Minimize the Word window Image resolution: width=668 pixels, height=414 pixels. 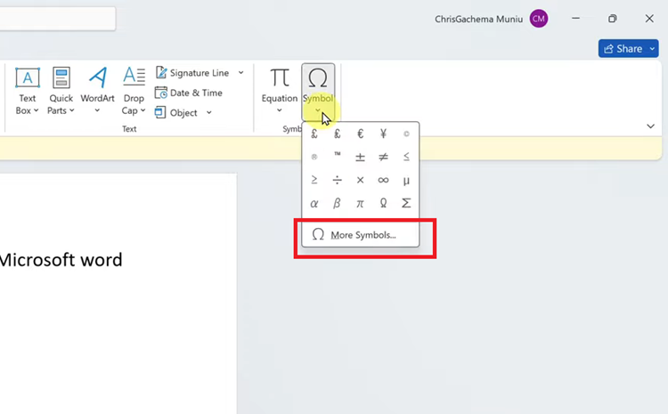575,19
